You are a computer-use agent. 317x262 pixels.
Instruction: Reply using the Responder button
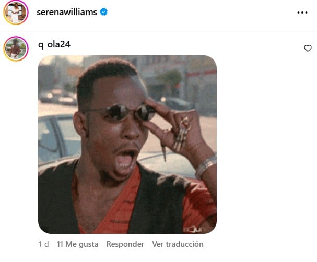click(125, 244)
